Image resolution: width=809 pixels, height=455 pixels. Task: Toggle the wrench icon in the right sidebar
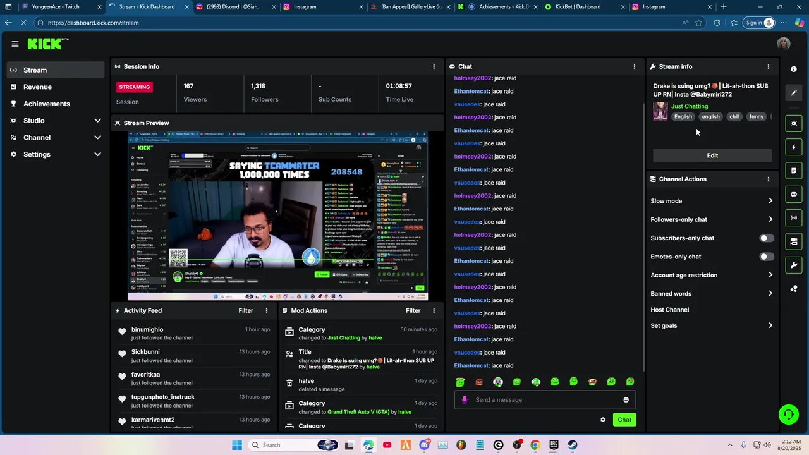pos(794,265)
